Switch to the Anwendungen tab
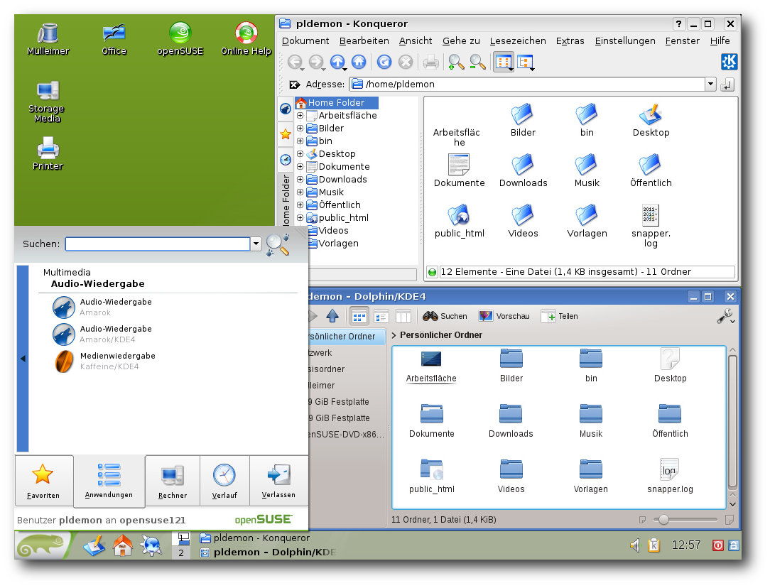This screenshot has height=588, width=770. (x=109, y=481)
